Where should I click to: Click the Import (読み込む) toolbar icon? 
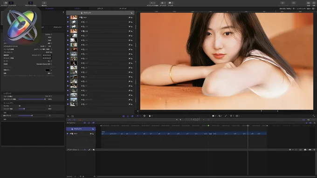click(44, 3)
